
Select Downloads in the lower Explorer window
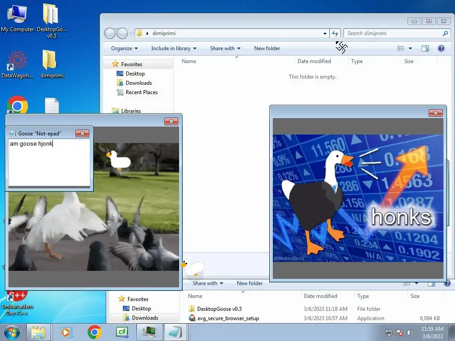(145, 318)
